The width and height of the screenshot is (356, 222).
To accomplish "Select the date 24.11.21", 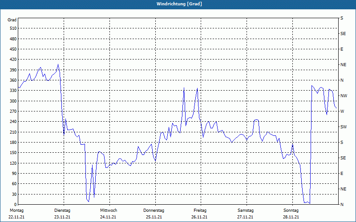I will pos(108,217).
